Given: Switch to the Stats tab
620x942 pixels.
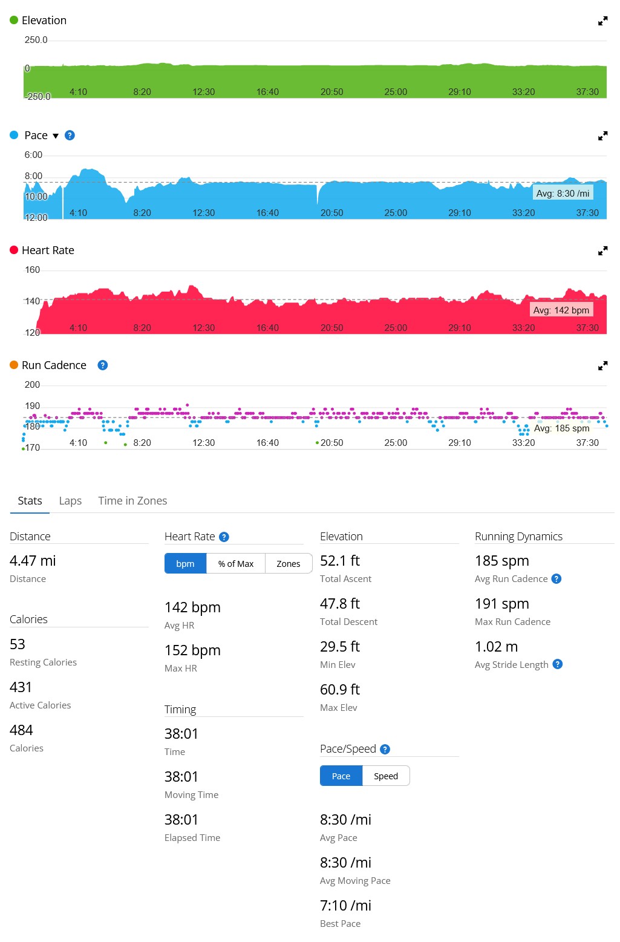Looking at the screenshot, I should coord(30,501).
